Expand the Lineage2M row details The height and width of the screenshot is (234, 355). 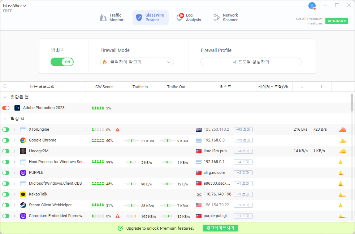click(x=14, y=151)
